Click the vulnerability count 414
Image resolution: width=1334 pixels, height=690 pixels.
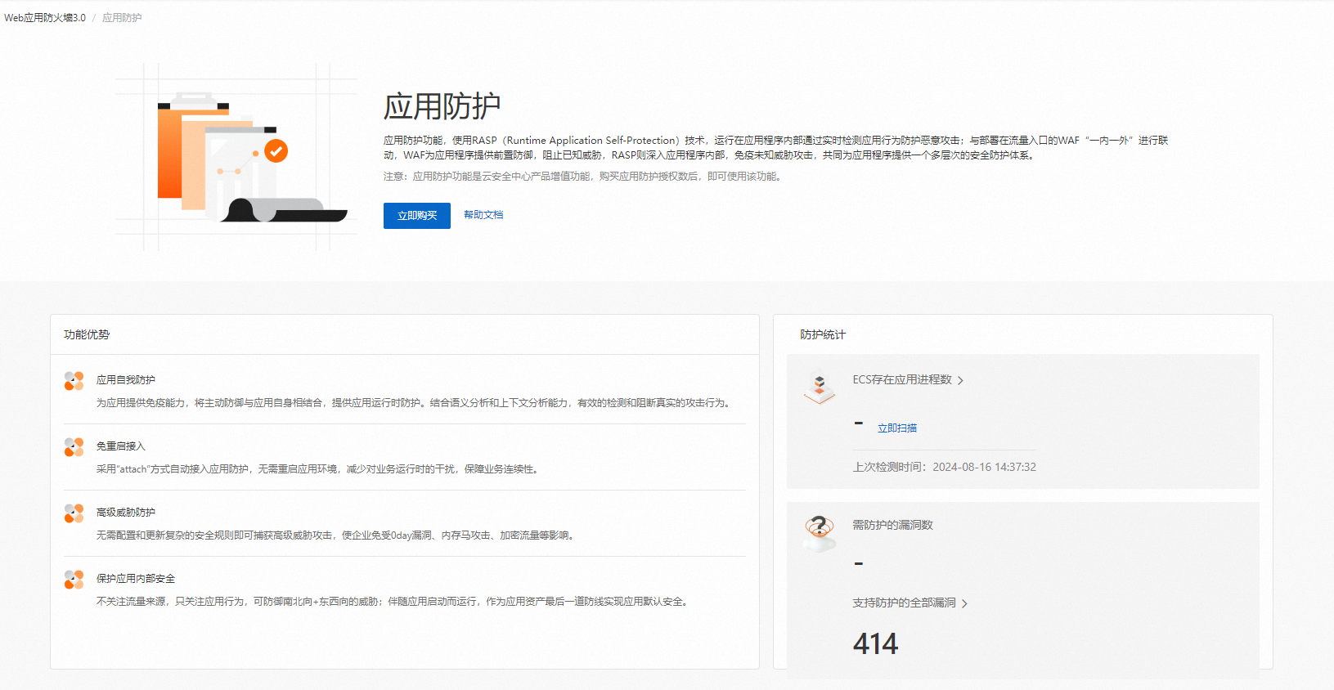coord(875,644)
